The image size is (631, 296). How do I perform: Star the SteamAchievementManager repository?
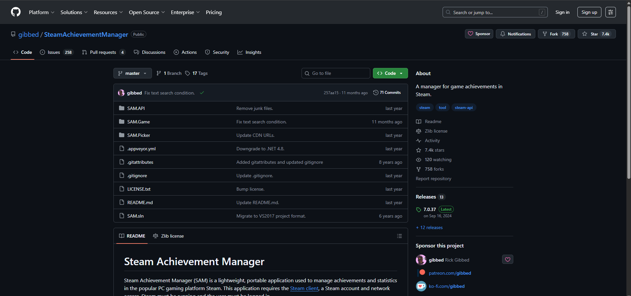[596, 34]
